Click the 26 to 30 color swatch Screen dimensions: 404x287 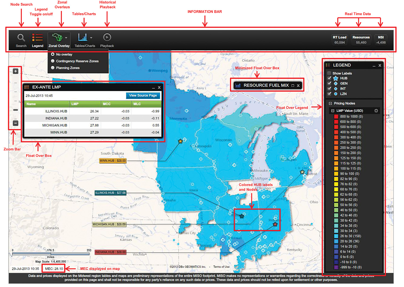pyautogui.click(x=336, y=236)
